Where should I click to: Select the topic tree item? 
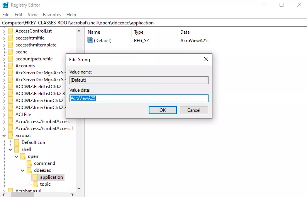click(45, 184)
